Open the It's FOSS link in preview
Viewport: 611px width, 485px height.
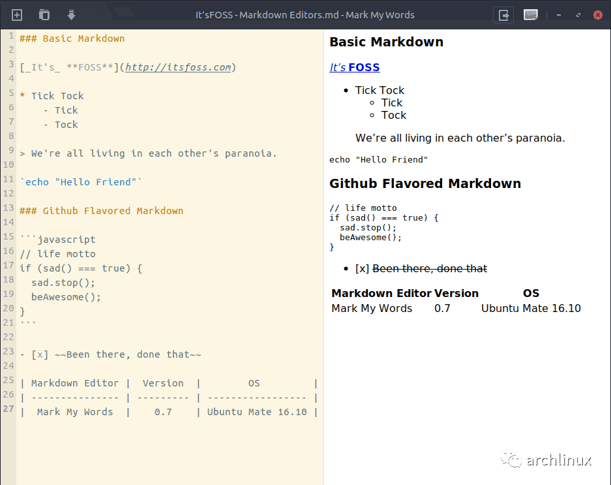coord(355,67)
